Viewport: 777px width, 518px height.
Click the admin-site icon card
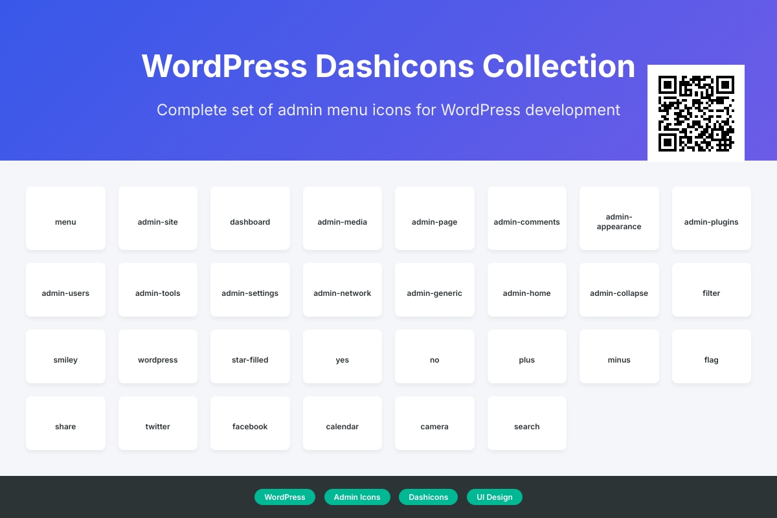click(x=158, y=218)
